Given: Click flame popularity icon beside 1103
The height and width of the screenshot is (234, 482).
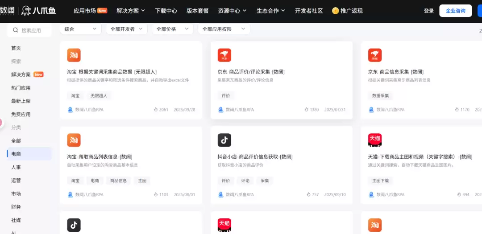Looking at the screenshot, I should [x=156, y=195].
